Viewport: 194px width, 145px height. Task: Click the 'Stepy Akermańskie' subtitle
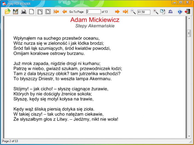click(95, 26)
